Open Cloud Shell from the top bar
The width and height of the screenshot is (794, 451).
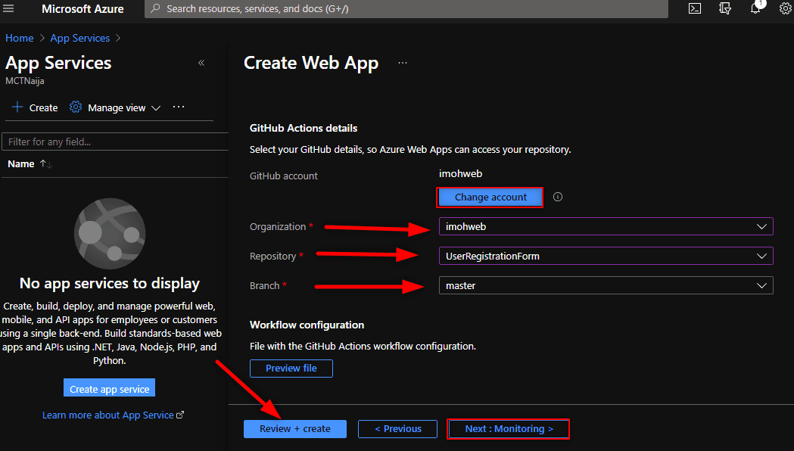point(695,8)
